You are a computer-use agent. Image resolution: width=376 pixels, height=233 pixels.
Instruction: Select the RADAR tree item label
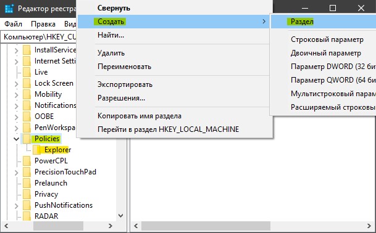(x=46, y=216)
